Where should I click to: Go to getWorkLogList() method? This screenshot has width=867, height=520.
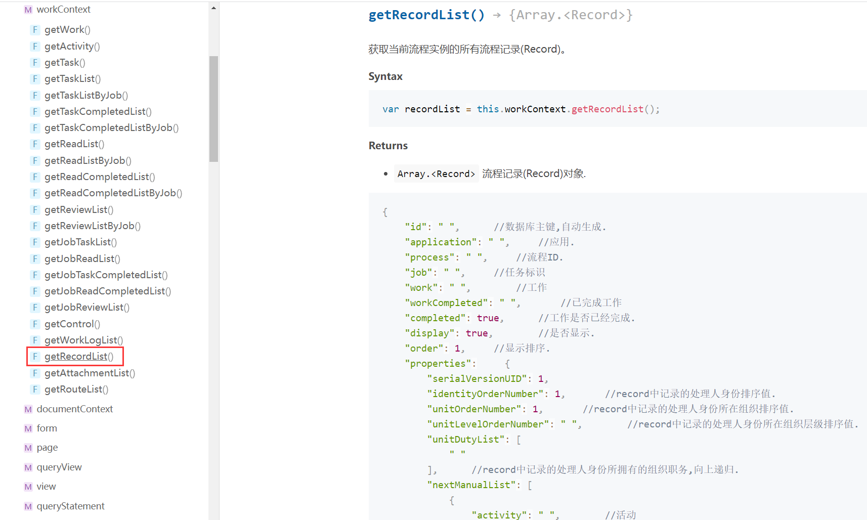pos(84,340)
